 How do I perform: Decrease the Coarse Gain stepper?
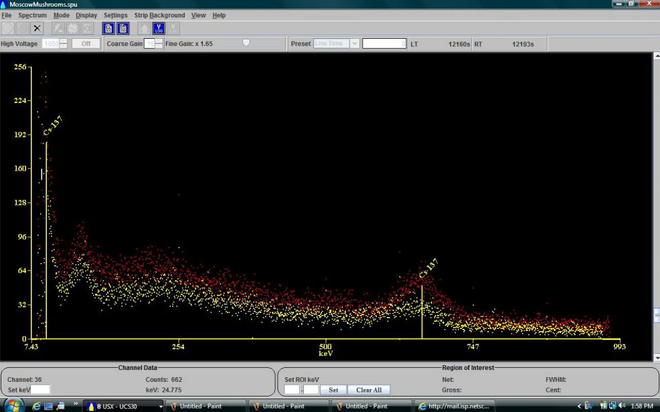click(159, 46)
